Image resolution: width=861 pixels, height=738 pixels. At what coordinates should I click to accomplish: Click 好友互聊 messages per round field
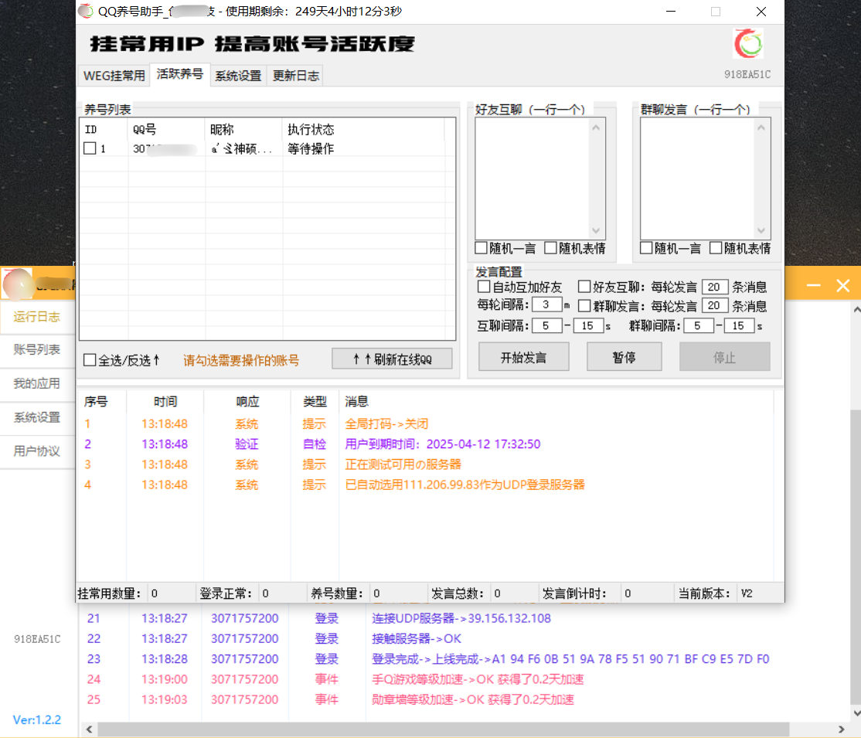714,287
